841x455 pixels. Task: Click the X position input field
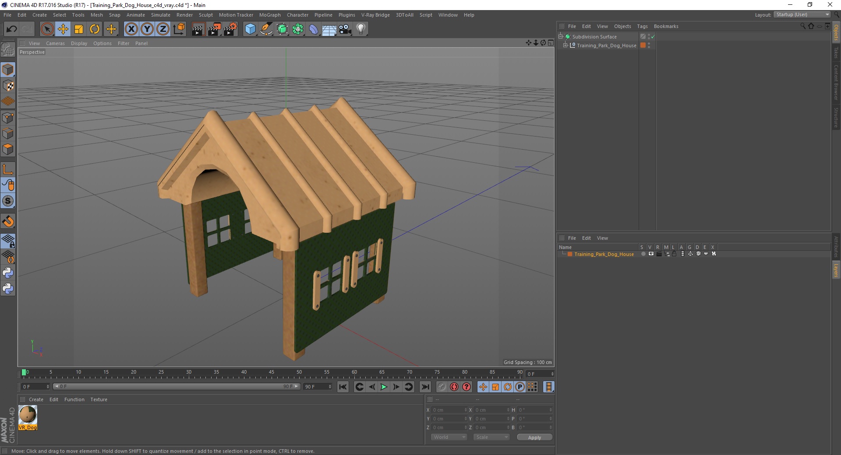tap(449, 410)
